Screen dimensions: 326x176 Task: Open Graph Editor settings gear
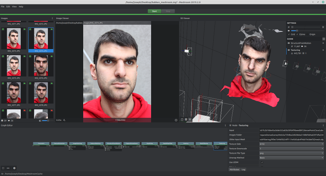point(14,168)
